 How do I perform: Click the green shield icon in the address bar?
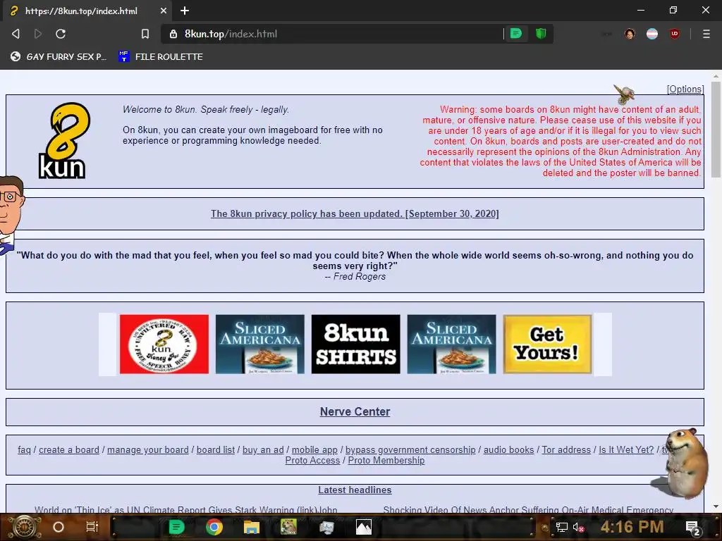(541, 33)
